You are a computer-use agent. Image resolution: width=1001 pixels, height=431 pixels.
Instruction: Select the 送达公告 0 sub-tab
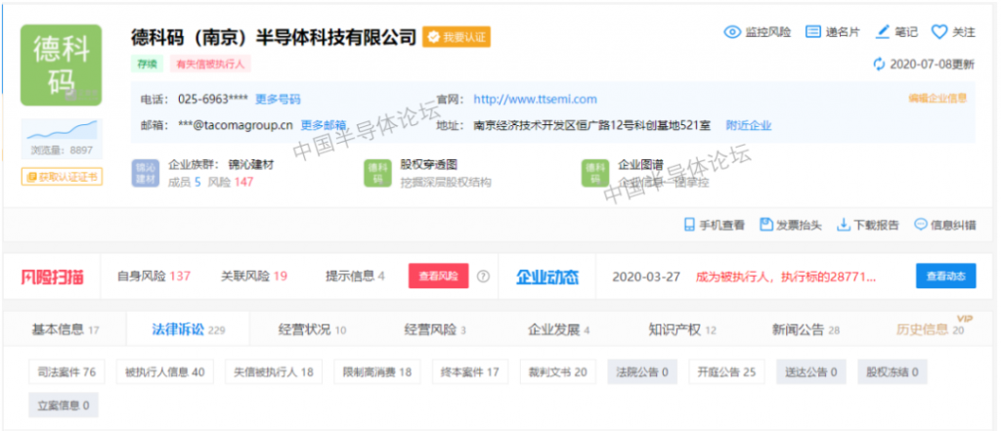tap(810, 371)
